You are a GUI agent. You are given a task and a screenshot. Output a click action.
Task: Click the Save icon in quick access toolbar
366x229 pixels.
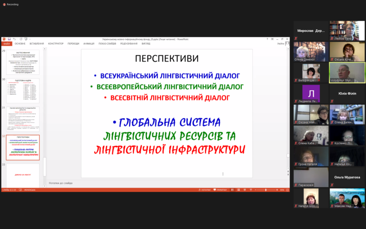10,39
